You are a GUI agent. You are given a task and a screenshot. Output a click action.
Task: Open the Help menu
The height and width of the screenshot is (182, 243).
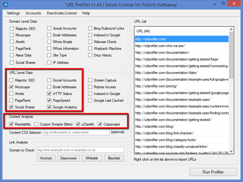[86, 13]
